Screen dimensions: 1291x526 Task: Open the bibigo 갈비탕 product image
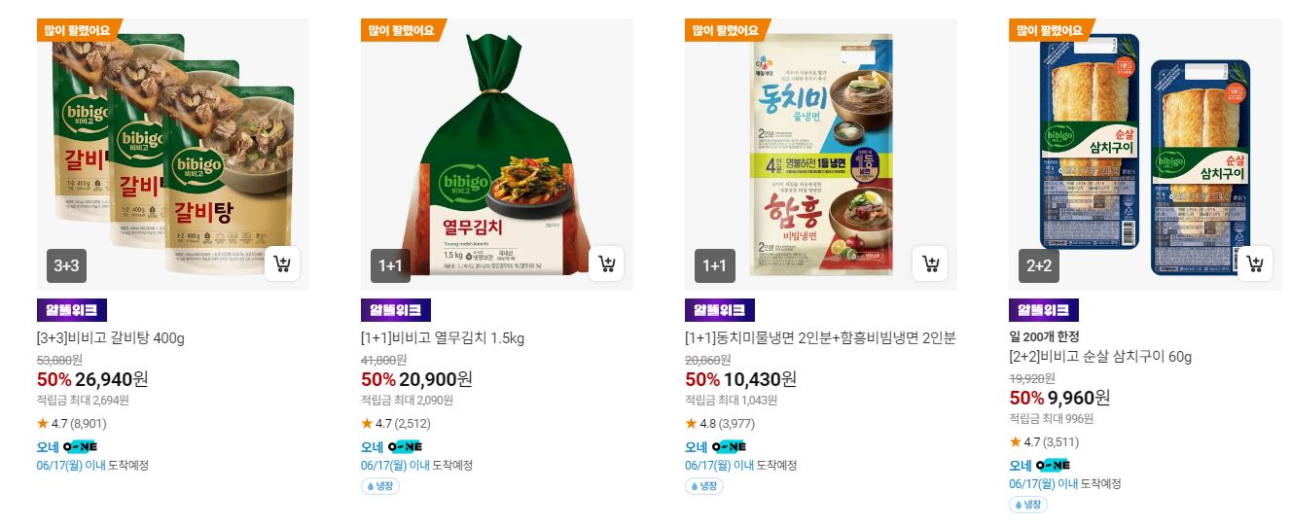tap(173, 154)
